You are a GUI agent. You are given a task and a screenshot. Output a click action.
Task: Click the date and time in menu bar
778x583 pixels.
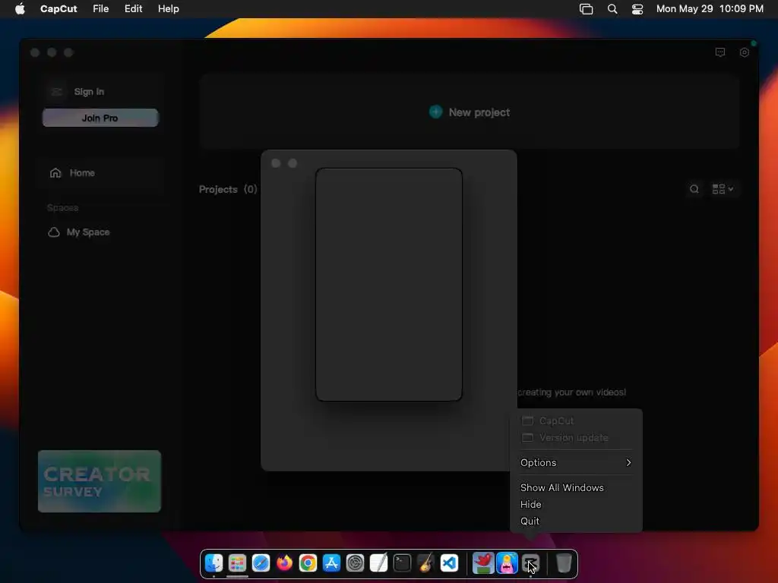pyautogui.click(x=710, y=9)
